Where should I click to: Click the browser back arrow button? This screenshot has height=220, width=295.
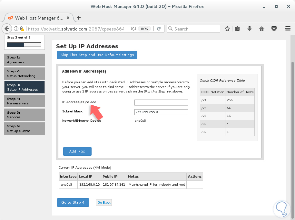click(x=7, y=29)
